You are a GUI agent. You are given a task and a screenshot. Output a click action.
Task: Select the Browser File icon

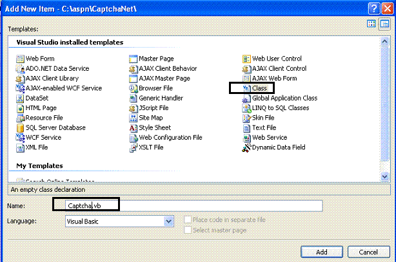tap(133, 88)
